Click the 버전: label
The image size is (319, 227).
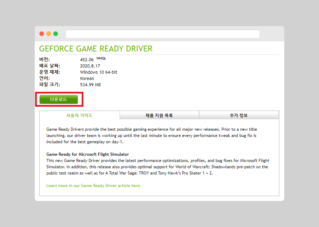pos(44,59)
